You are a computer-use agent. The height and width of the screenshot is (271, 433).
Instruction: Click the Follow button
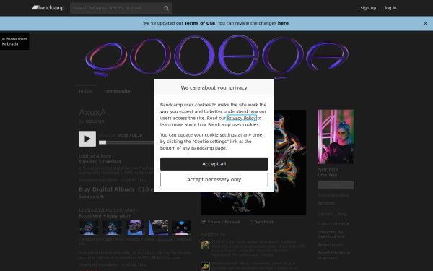tap(336, 185)
